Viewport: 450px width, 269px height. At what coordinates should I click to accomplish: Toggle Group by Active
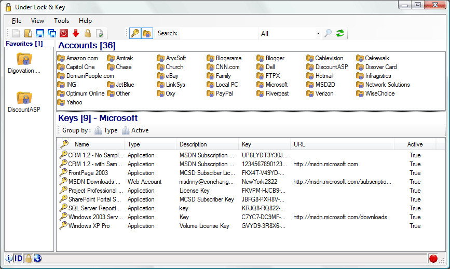135,131
